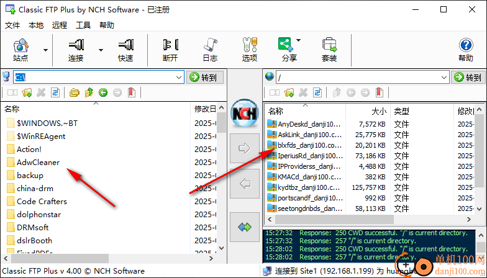This screenshot has height=278, width=487.
Task: Open the 选项 options icon
Action: tap(250, 50)
